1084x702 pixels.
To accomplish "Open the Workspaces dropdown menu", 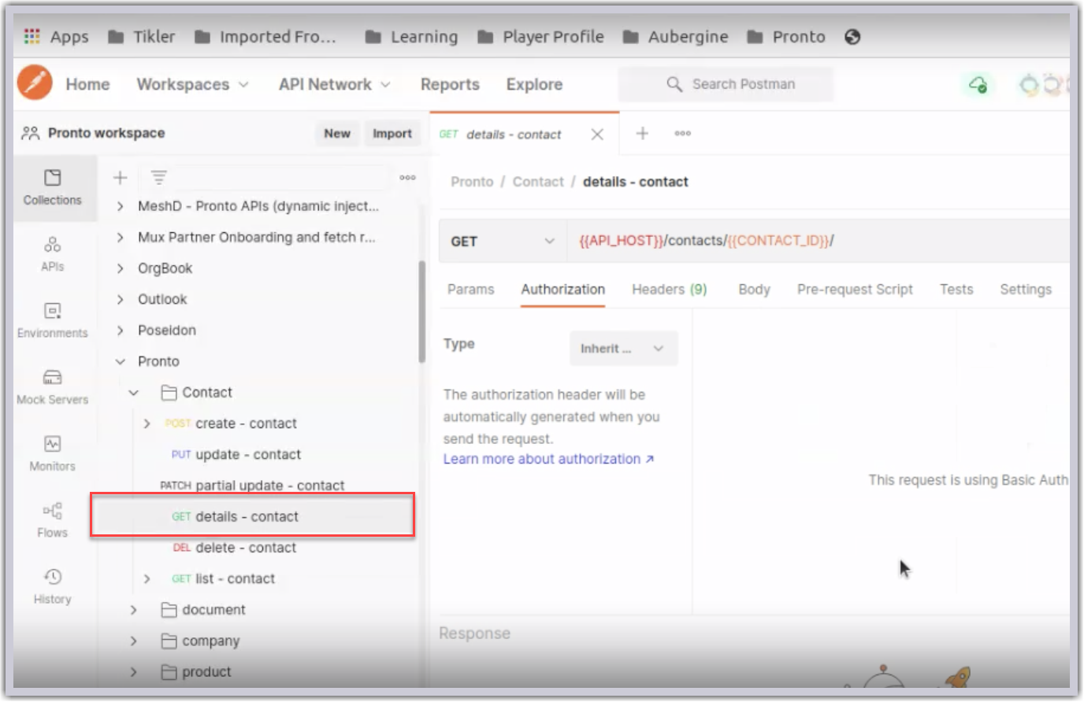I will point(192,84).
